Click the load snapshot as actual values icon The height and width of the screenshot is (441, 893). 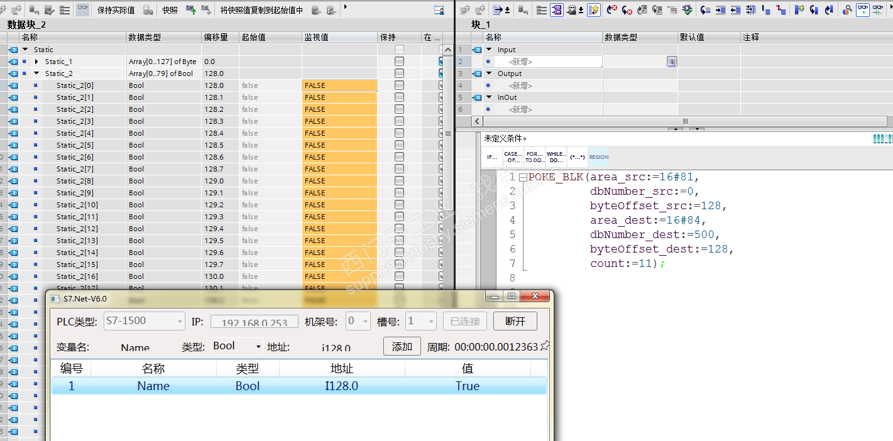click(205, 9)
